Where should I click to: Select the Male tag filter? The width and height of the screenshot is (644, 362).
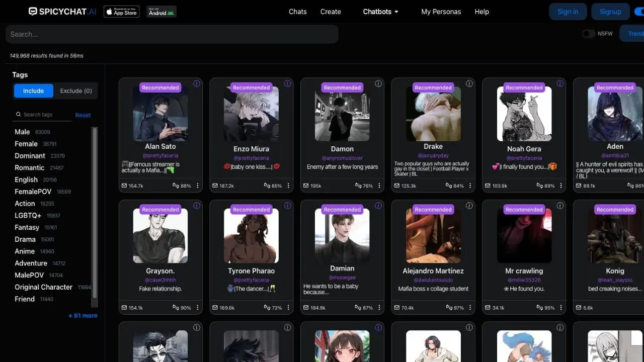(22, 132)
